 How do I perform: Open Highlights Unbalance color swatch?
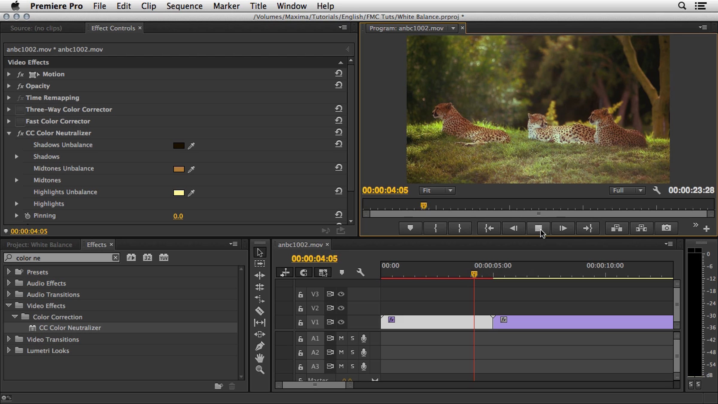click(179, 193)
